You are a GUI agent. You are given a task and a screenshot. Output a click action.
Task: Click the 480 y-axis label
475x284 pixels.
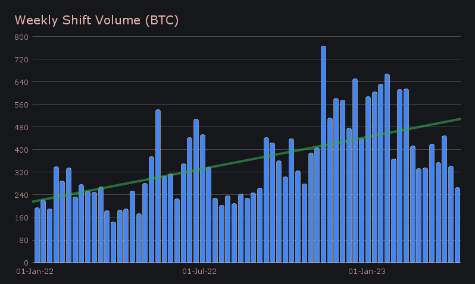(x=21, y=127)
